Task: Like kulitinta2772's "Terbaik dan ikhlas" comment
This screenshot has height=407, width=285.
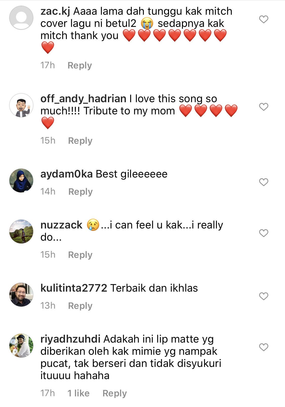Action: (x=263, y=296)
